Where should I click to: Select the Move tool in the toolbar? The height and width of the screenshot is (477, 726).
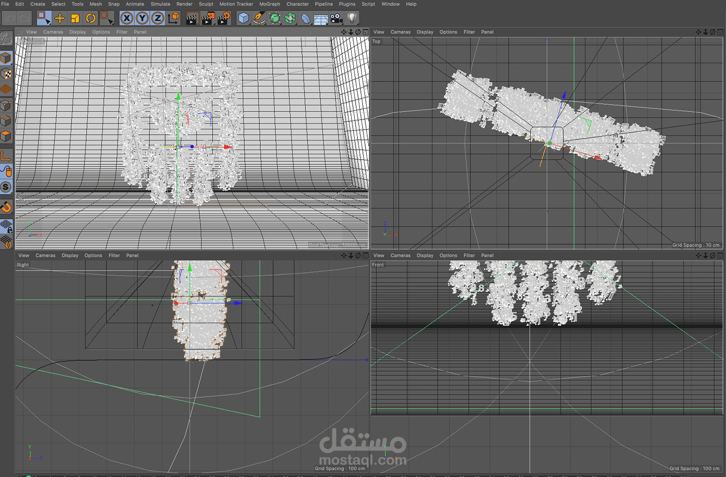click(x=60, y=19)
